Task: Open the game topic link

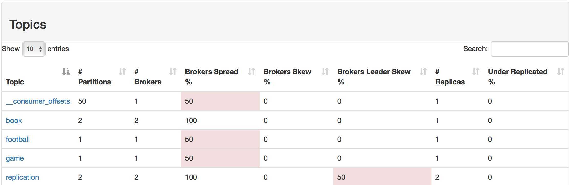Action: (15, 158)
